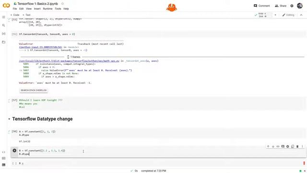
Task: Copy link to the selected cell
Action: coord(278,147)
